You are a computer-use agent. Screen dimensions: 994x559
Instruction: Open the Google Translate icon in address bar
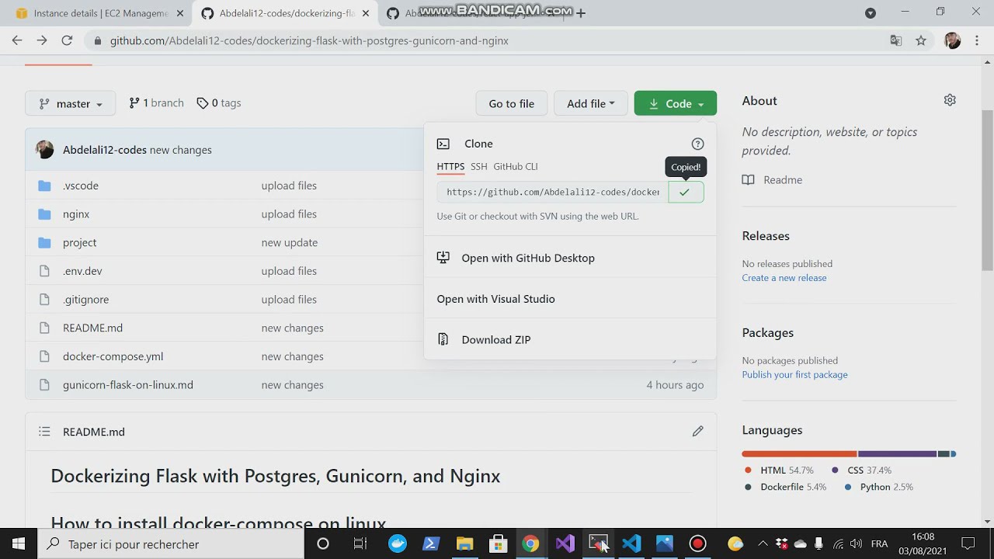896,40
